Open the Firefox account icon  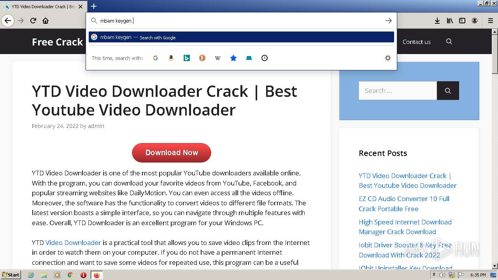(x=475, y=21)
